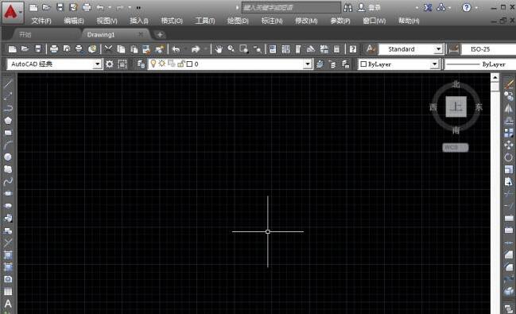
Task: Expand the ByLayer color dropdown
Action: click(434, 64)
